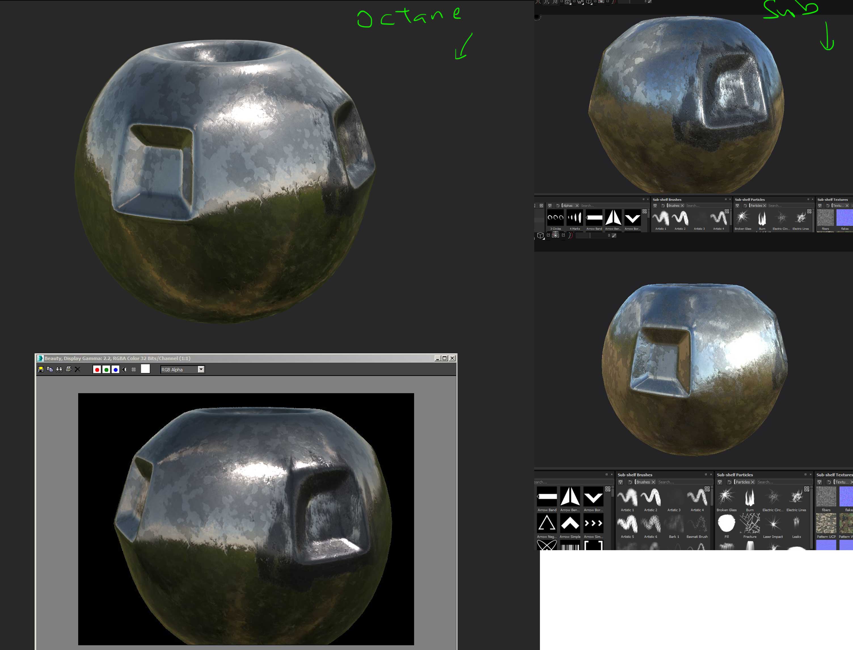Save the rendered image with floppy icon
Screen dimensions: 853x650
tap(41, 370)
